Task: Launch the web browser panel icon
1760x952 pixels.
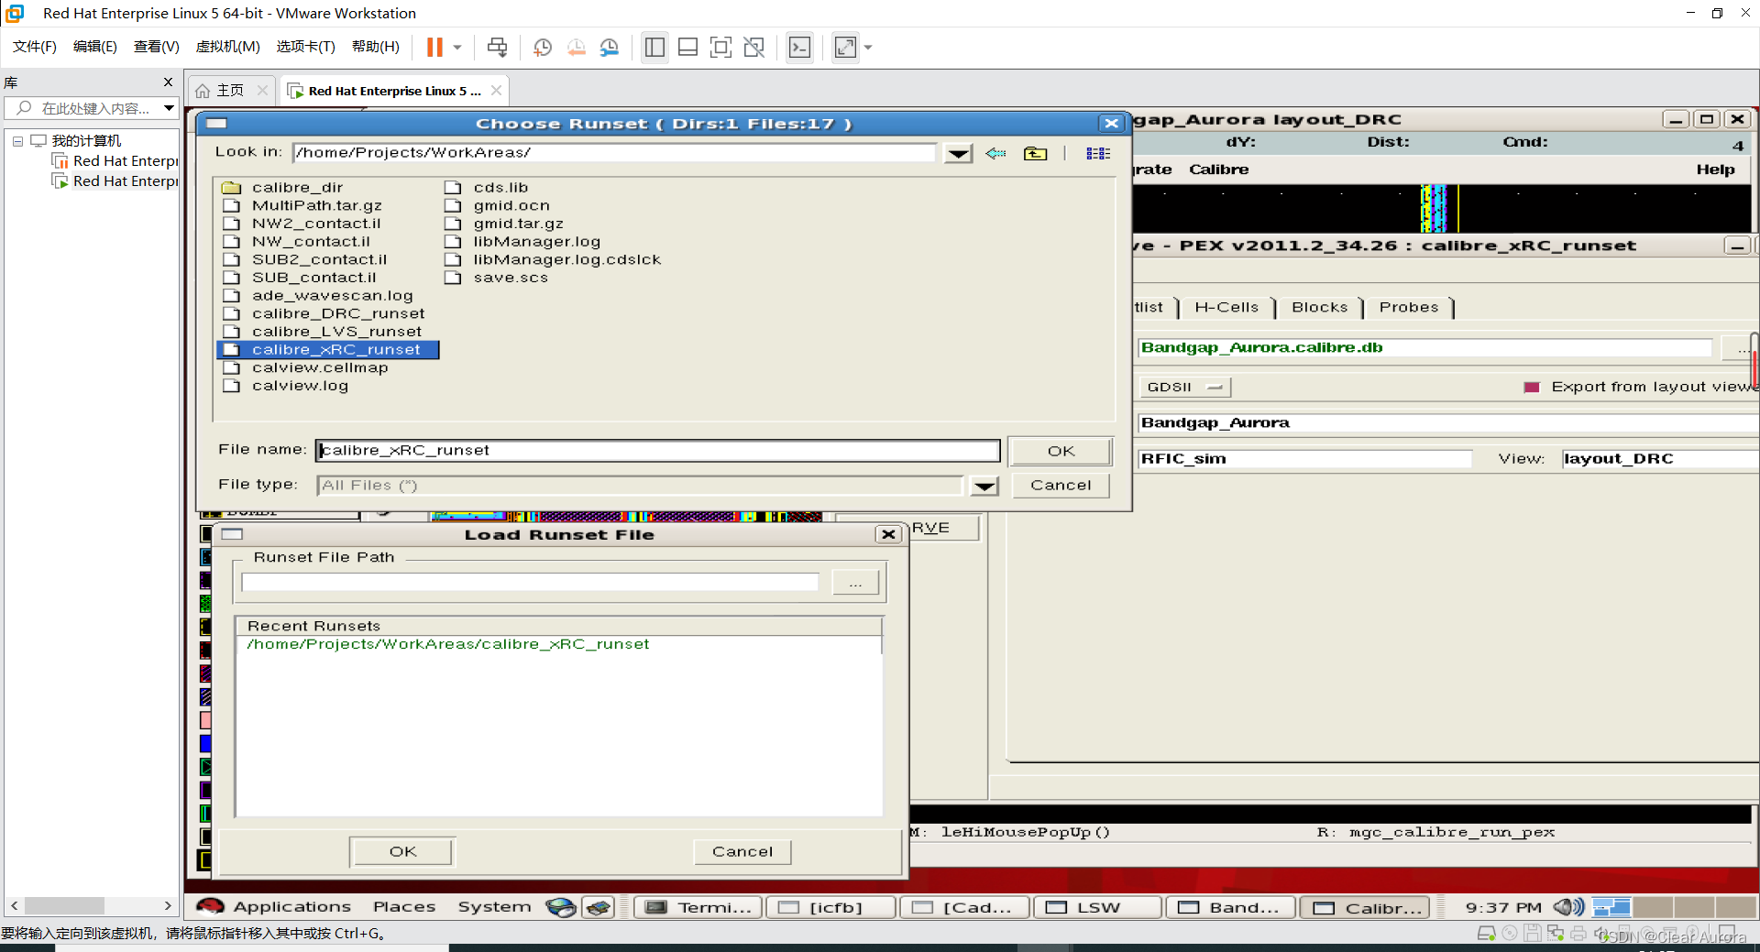Action: click(560, 907)
